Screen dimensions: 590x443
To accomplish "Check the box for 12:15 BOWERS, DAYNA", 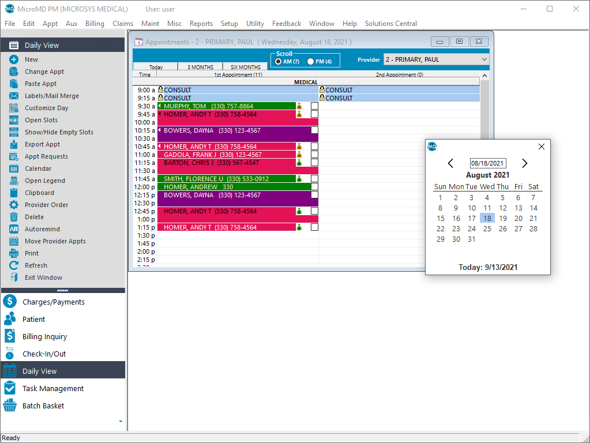I will [x=314, y=195].
